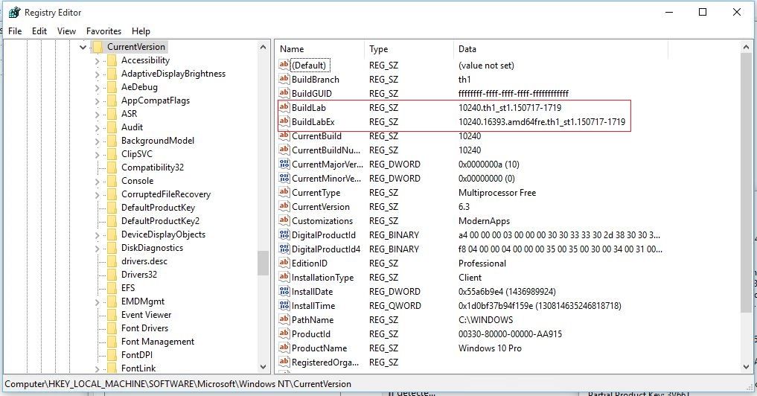Image resolution: width=757 pixels, height=396 pixels.
Task: Expand the AdaptiveDisplayBrightness key
Action: (x=97, y=74)
